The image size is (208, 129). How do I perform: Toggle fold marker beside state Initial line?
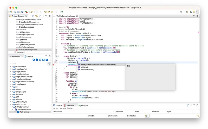pyautogui.click(x=58, y=56)
